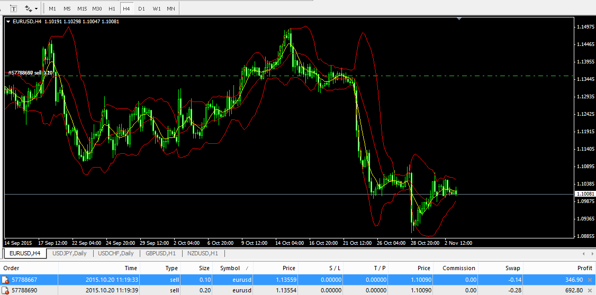Open the NZDUSD,H1 chart tab
Screen dimensions: 596x295
pos(203,253)
